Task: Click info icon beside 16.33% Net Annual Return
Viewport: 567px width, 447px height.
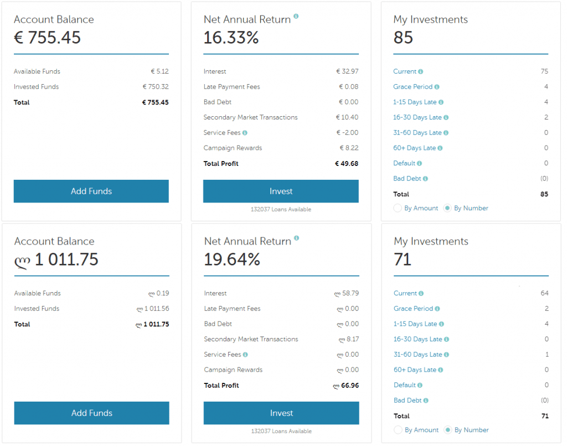Action: (x=296, y=17)
